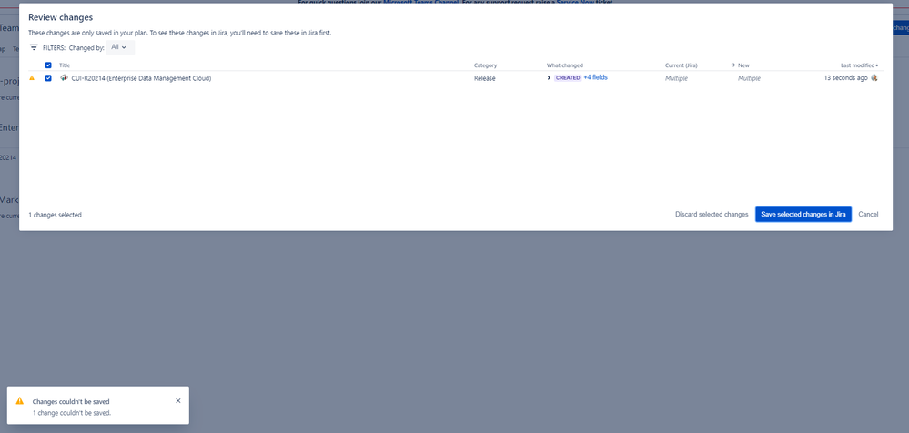This screenshot has width=909, height=433.
Task: Click Save selected changes in Jira
Action: (803, 215)
